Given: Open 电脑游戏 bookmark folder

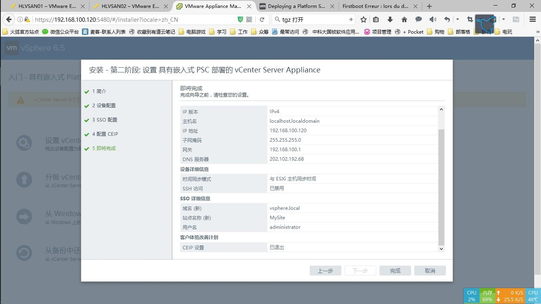Looking at the screenshot, I should pos(192,32).
